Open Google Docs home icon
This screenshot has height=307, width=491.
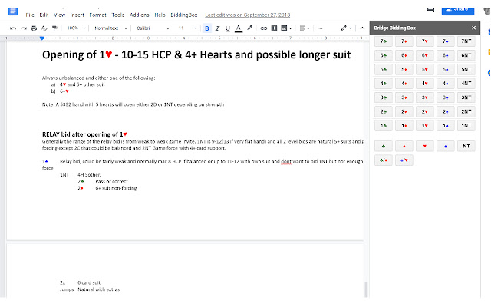pos(12,9)
